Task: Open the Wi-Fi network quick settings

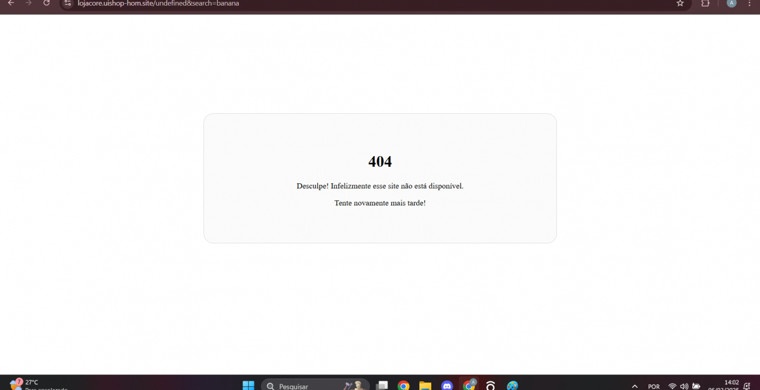Action: (x=672, y=386)
